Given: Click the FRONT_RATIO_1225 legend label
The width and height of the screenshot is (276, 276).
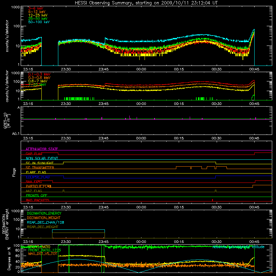Looking at the screenshot, I should [45, 250].
